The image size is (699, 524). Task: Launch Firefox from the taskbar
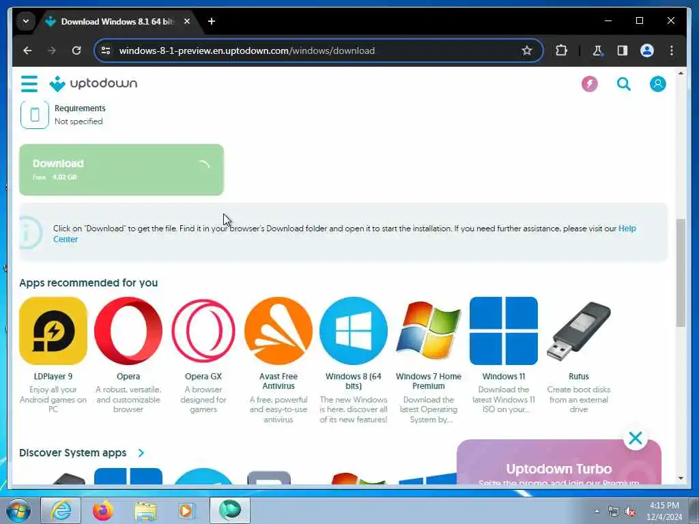pyautogui.click(x=102, y=510)
